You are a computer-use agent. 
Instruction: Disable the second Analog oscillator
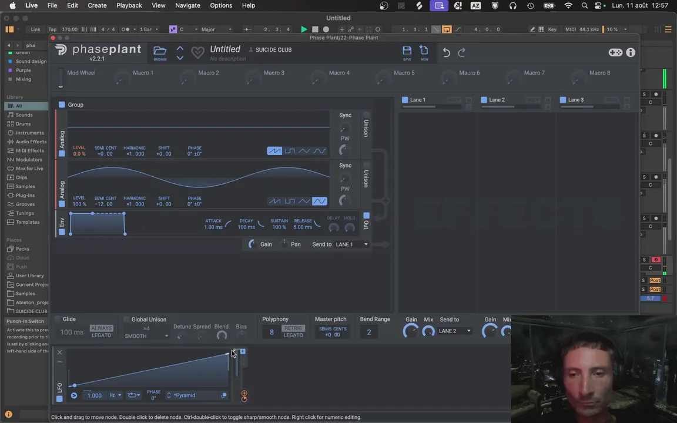point(62,204)
